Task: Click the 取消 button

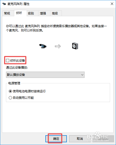Action: click(x=80, y=139)
